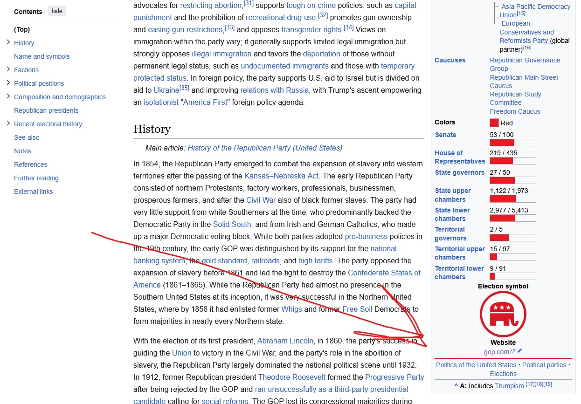The image size is (581, 404).
Task: Open the Free Soil link
Action: 357,309
